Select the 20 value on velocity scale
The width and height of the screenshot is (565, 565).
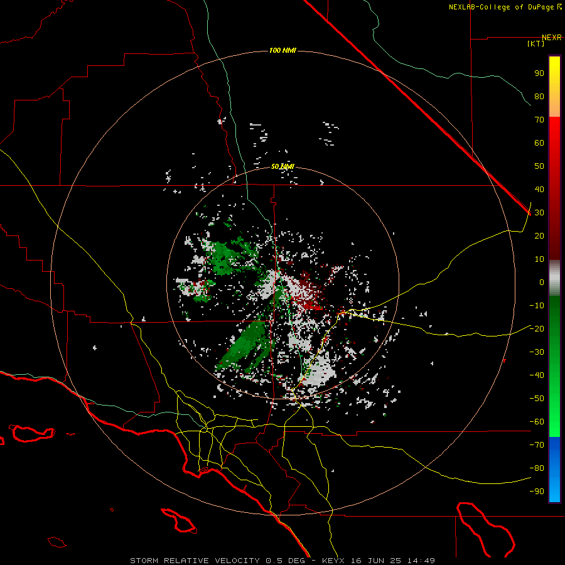(539, 236)
